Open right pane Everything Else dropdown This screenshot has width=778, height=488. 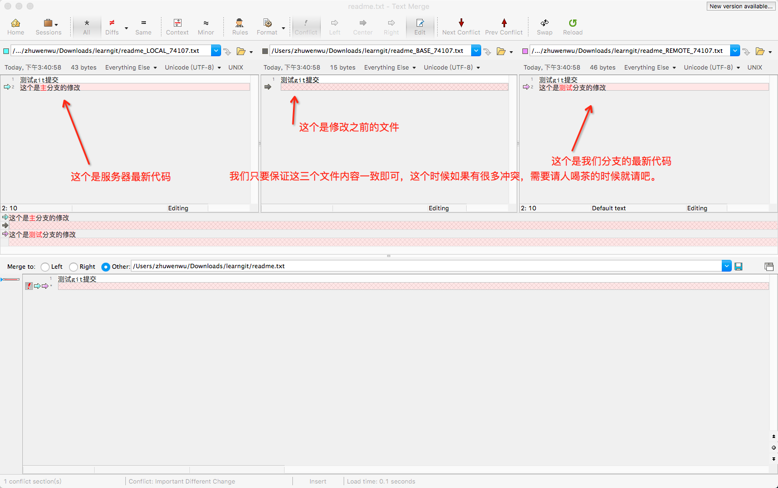(x=650, y=67)
